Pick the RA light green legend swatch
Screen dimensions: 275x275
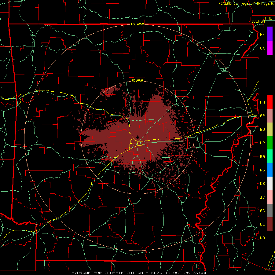click(270, 156)
